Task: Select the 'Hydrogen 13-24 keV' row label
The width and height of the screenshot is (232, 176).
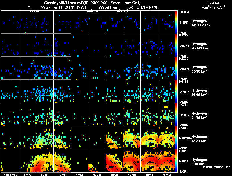Action: coord(199,139)
